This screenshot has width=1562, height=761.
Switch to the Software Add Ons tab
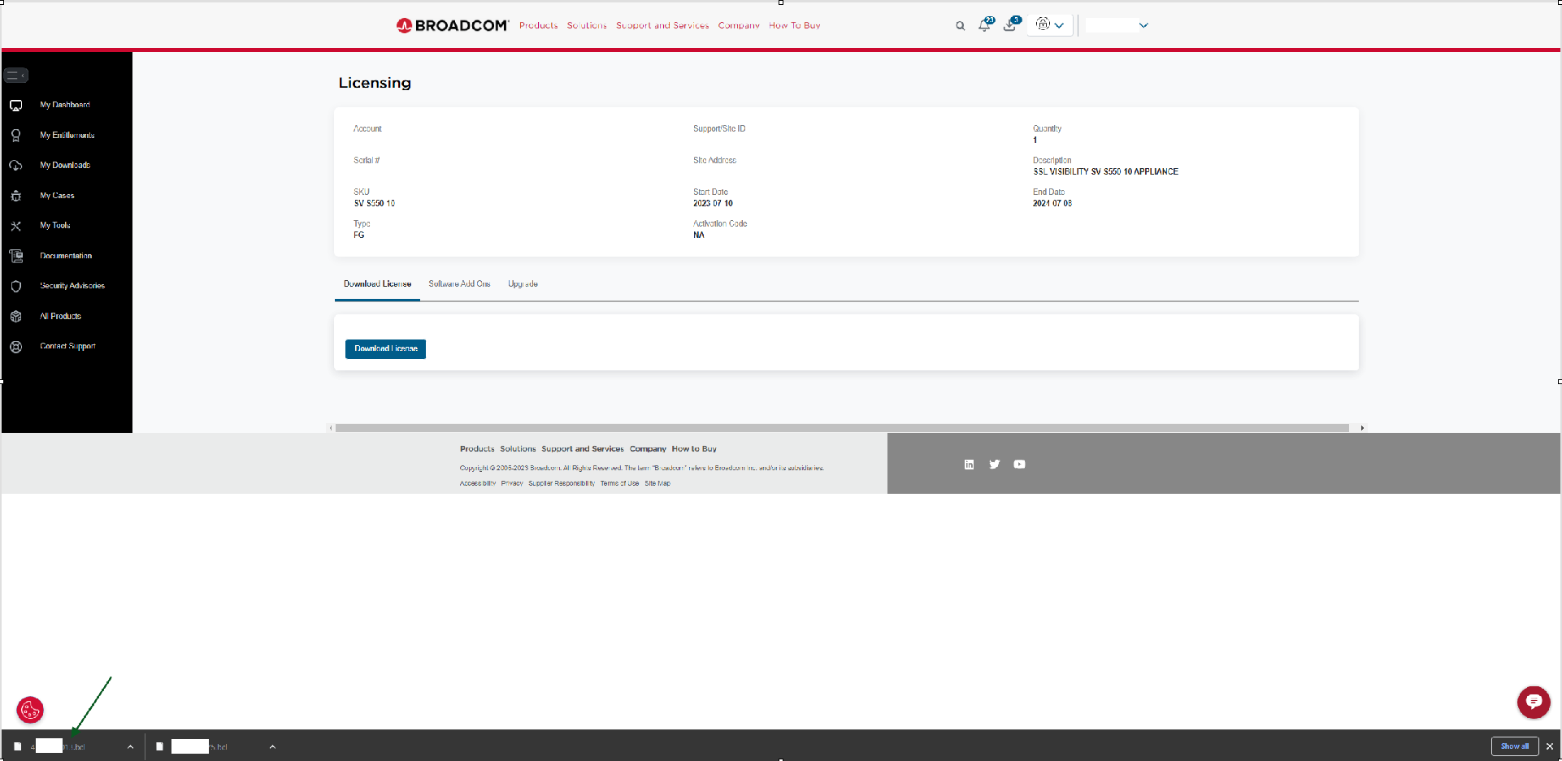pyautogui.click(x=459, y=284)
